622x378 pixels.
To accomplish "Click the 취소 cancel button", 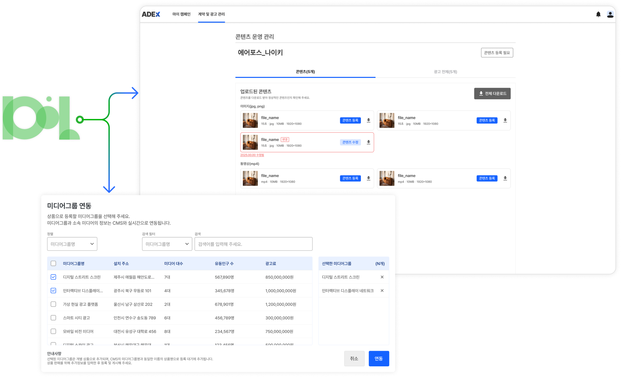I will (x=354, y=359).
